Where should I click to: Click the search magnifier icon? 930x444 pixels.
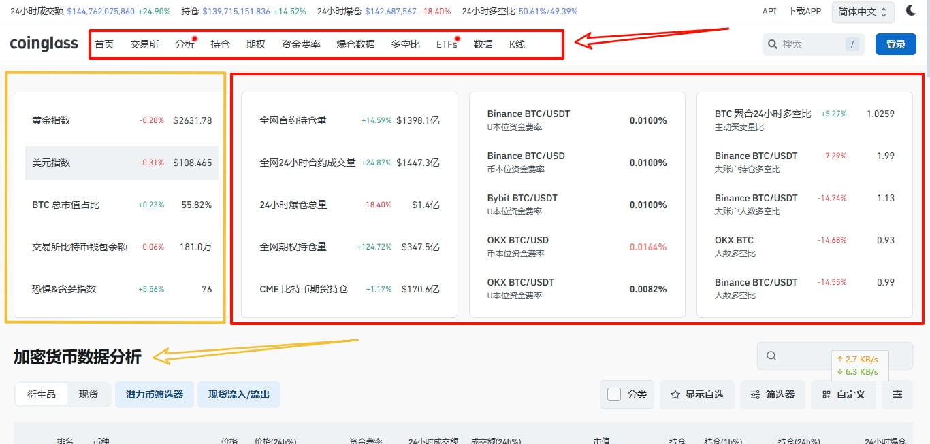(773, 44)
